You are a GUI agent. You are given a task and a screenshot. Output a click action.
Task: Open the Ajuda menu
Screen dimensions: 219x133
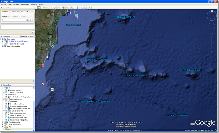click(x=41, y=5)
